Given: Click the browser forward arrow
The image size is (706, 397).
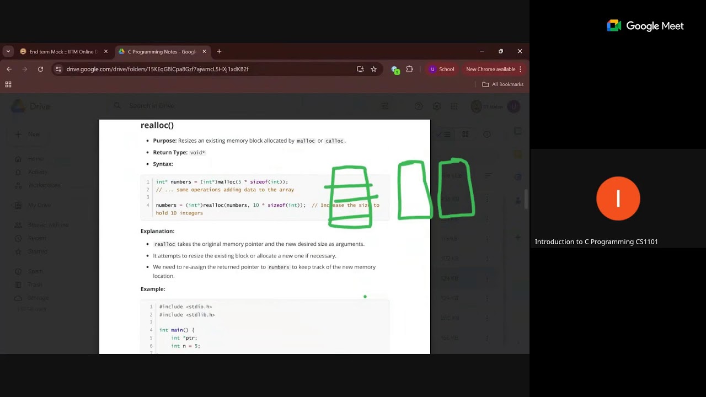Looking at the screenshot, I should [25, 69].
